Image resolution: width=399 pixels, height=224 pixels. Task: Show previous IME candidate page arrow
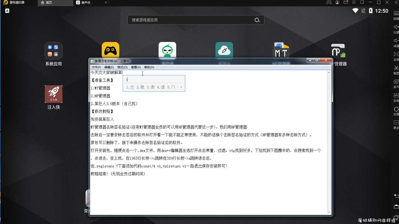point(178,87)
